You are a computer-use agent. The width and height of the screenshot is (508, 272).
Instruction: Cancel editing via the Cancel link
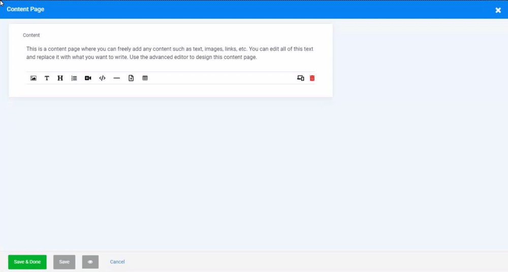click(x=117, y=262)
